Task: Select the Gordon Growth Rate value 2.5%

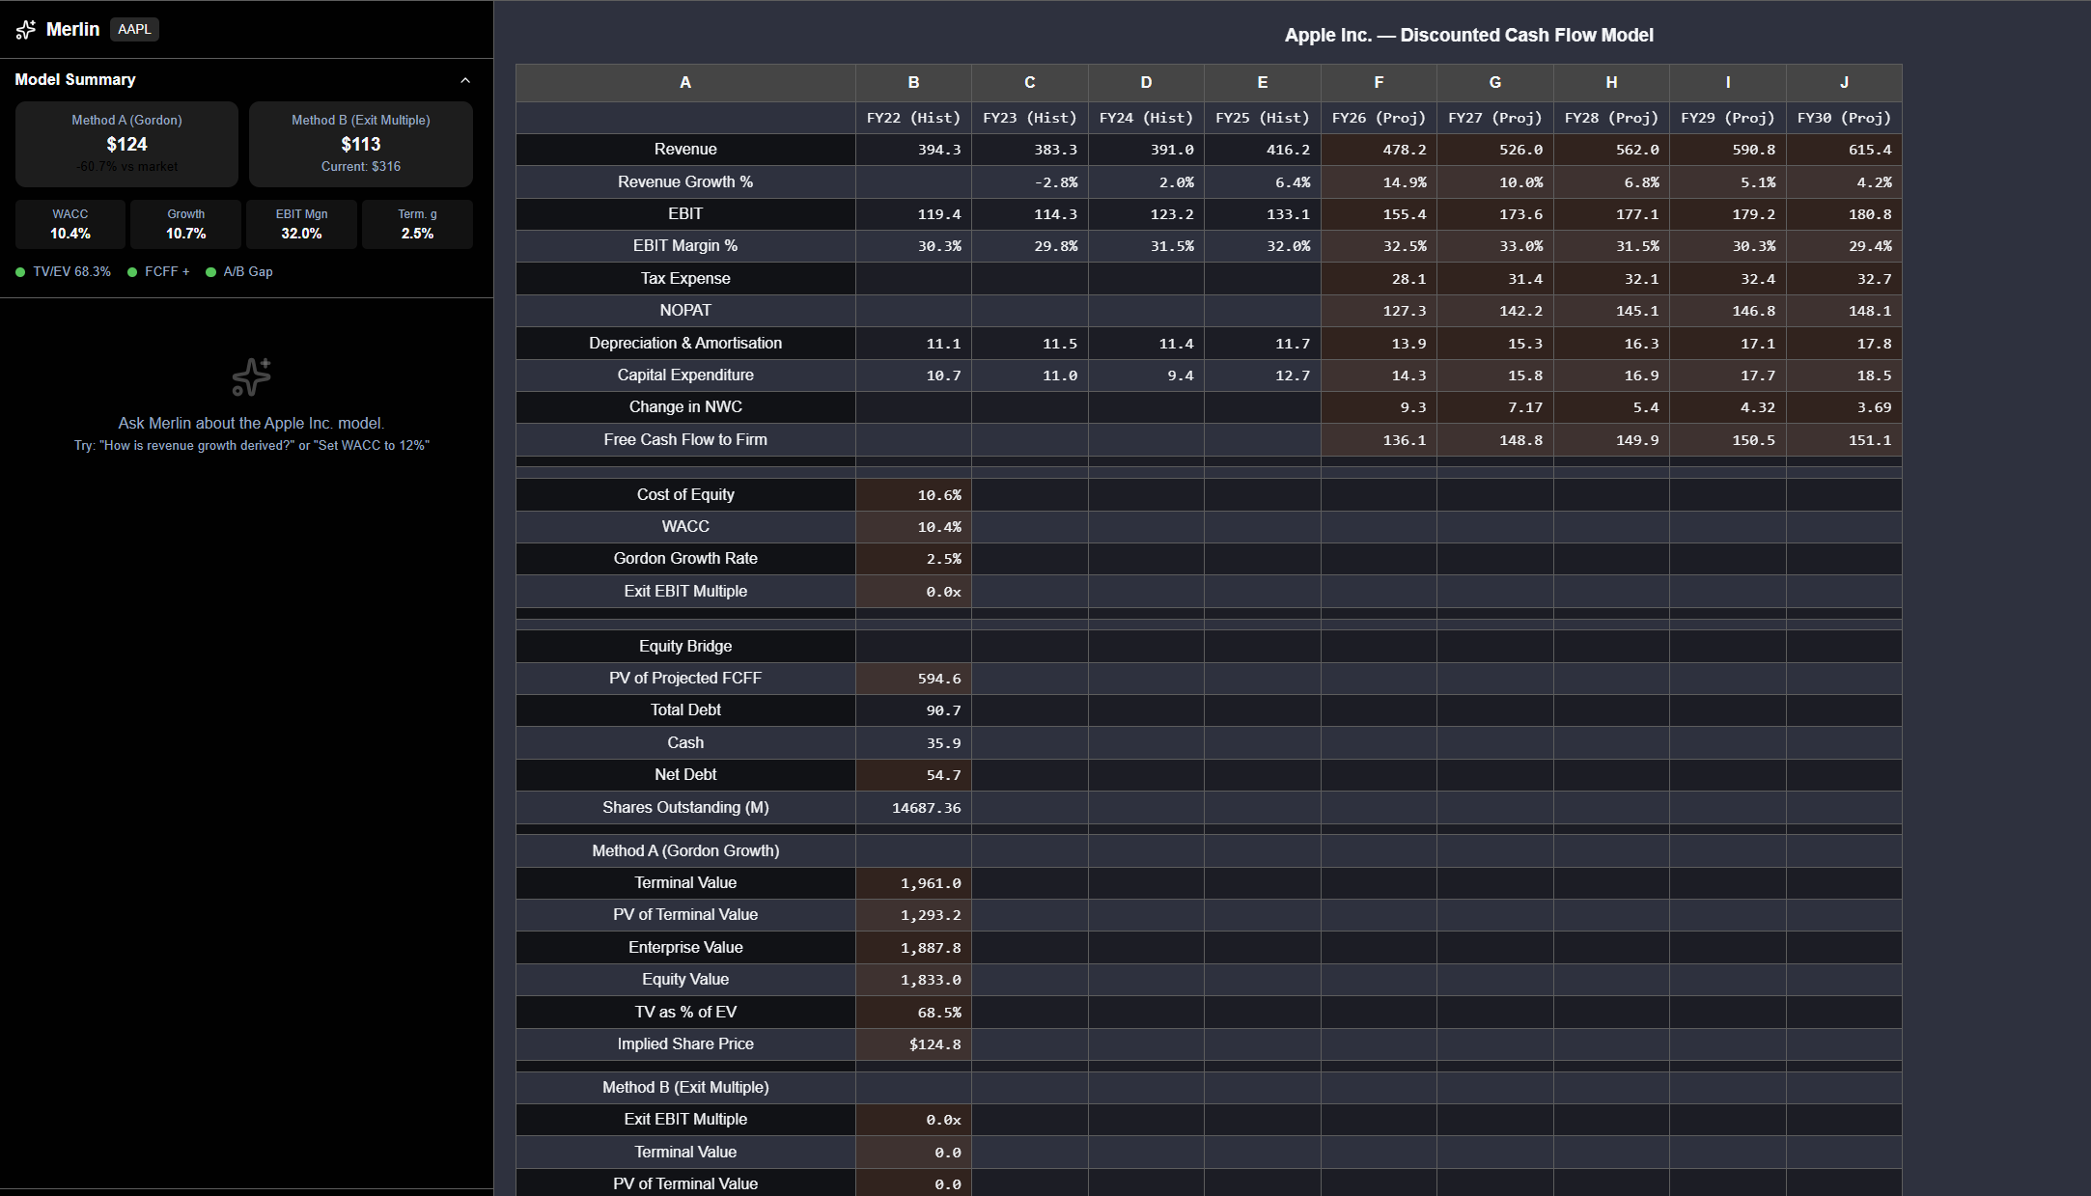Action: point(913,559)
